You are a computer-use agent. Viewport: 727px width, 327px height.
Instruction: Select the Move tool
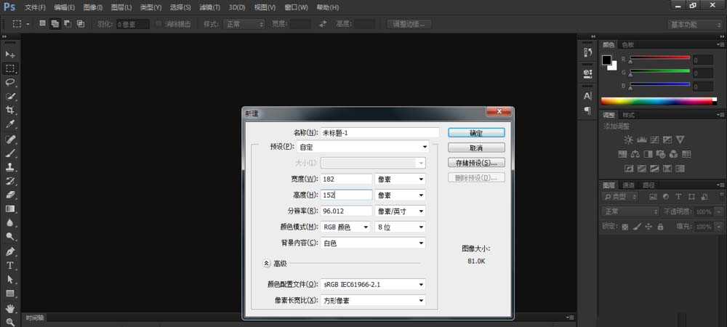[10, 54]
